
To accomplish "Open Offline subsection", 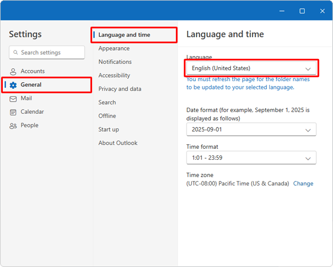I will click(x=107, y=116).
